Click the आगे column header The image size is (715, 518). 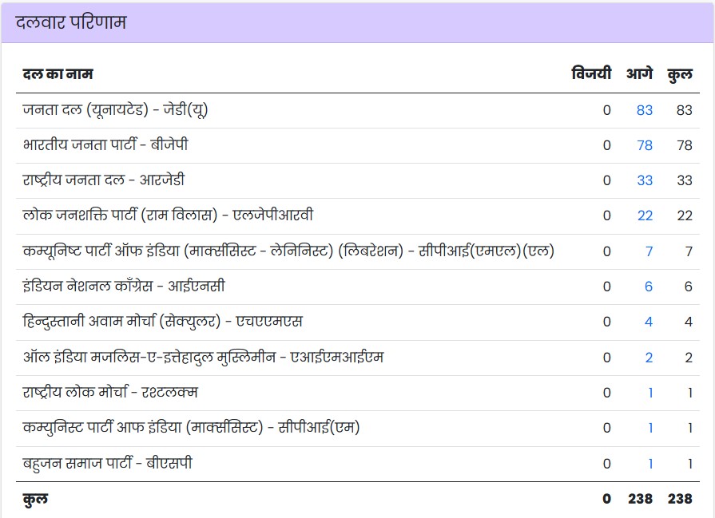pos(639,74)
